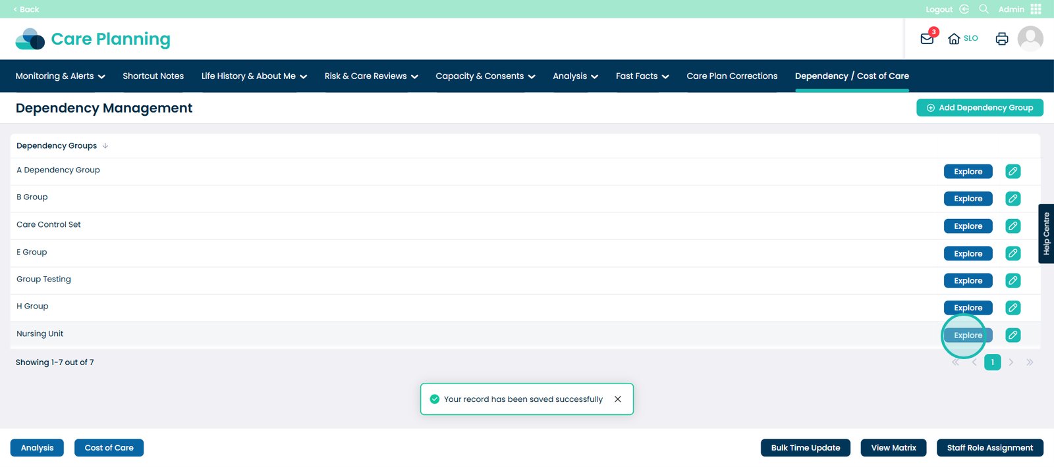Open the Fast Facts dropdown
The height and width of the screenshot is (467, 1054).
tap(642, 76)
